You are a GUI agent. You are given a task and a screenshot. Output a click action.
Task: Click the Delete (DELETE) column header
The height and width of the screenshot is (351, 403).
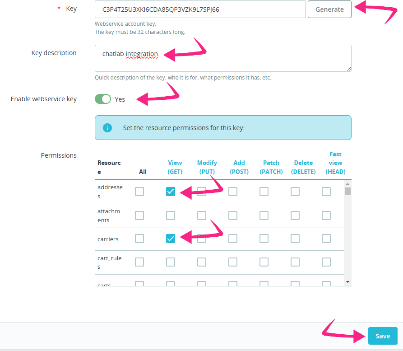pos(303,167)
